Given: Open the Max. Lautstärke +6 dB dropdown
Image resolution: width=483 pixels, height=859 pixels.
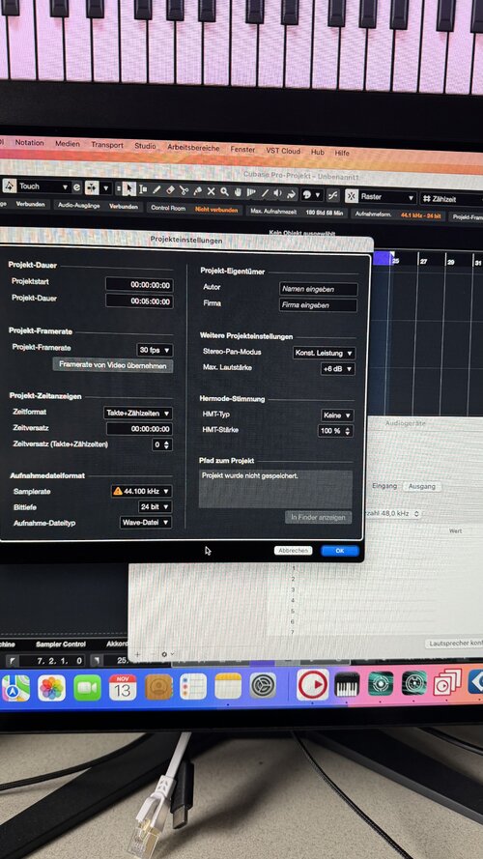Looking at the screenshot, I should (x=338, y=369).
